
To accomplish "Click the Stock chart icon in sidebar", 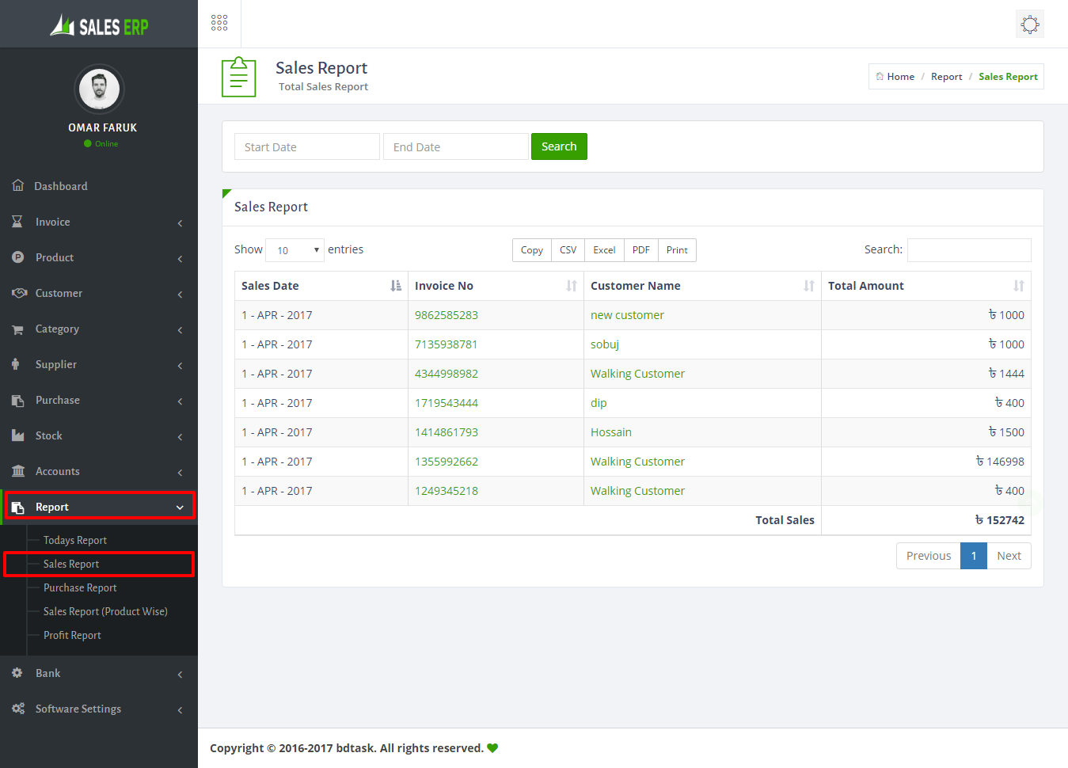I will pos(17,435).
